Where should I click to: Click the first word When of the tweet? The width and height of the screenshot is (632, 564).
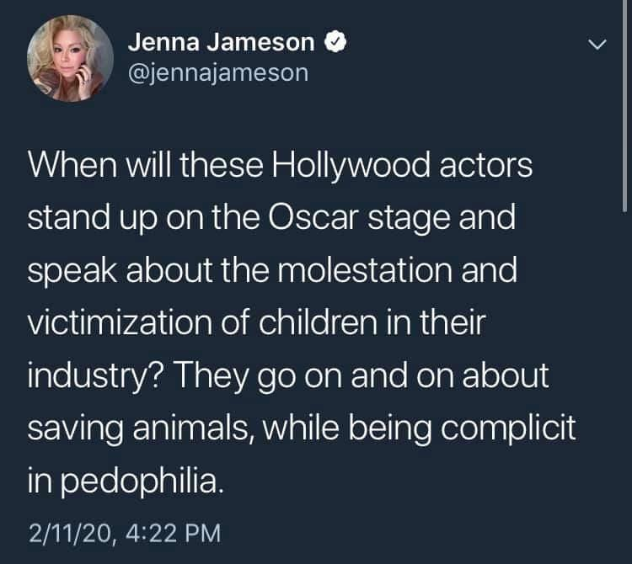tap(72, 166)
